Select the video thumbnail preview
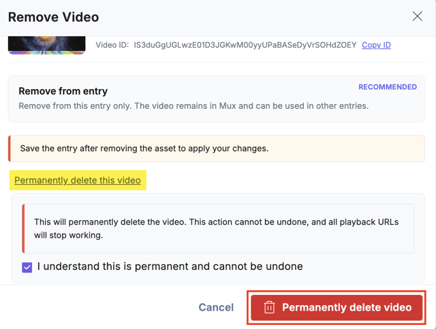Screen dimensions: 436x329 tap(47, 45)
